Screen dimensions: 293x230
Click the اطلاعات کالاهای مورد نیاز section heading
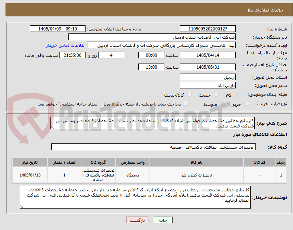tap(260, 135)
